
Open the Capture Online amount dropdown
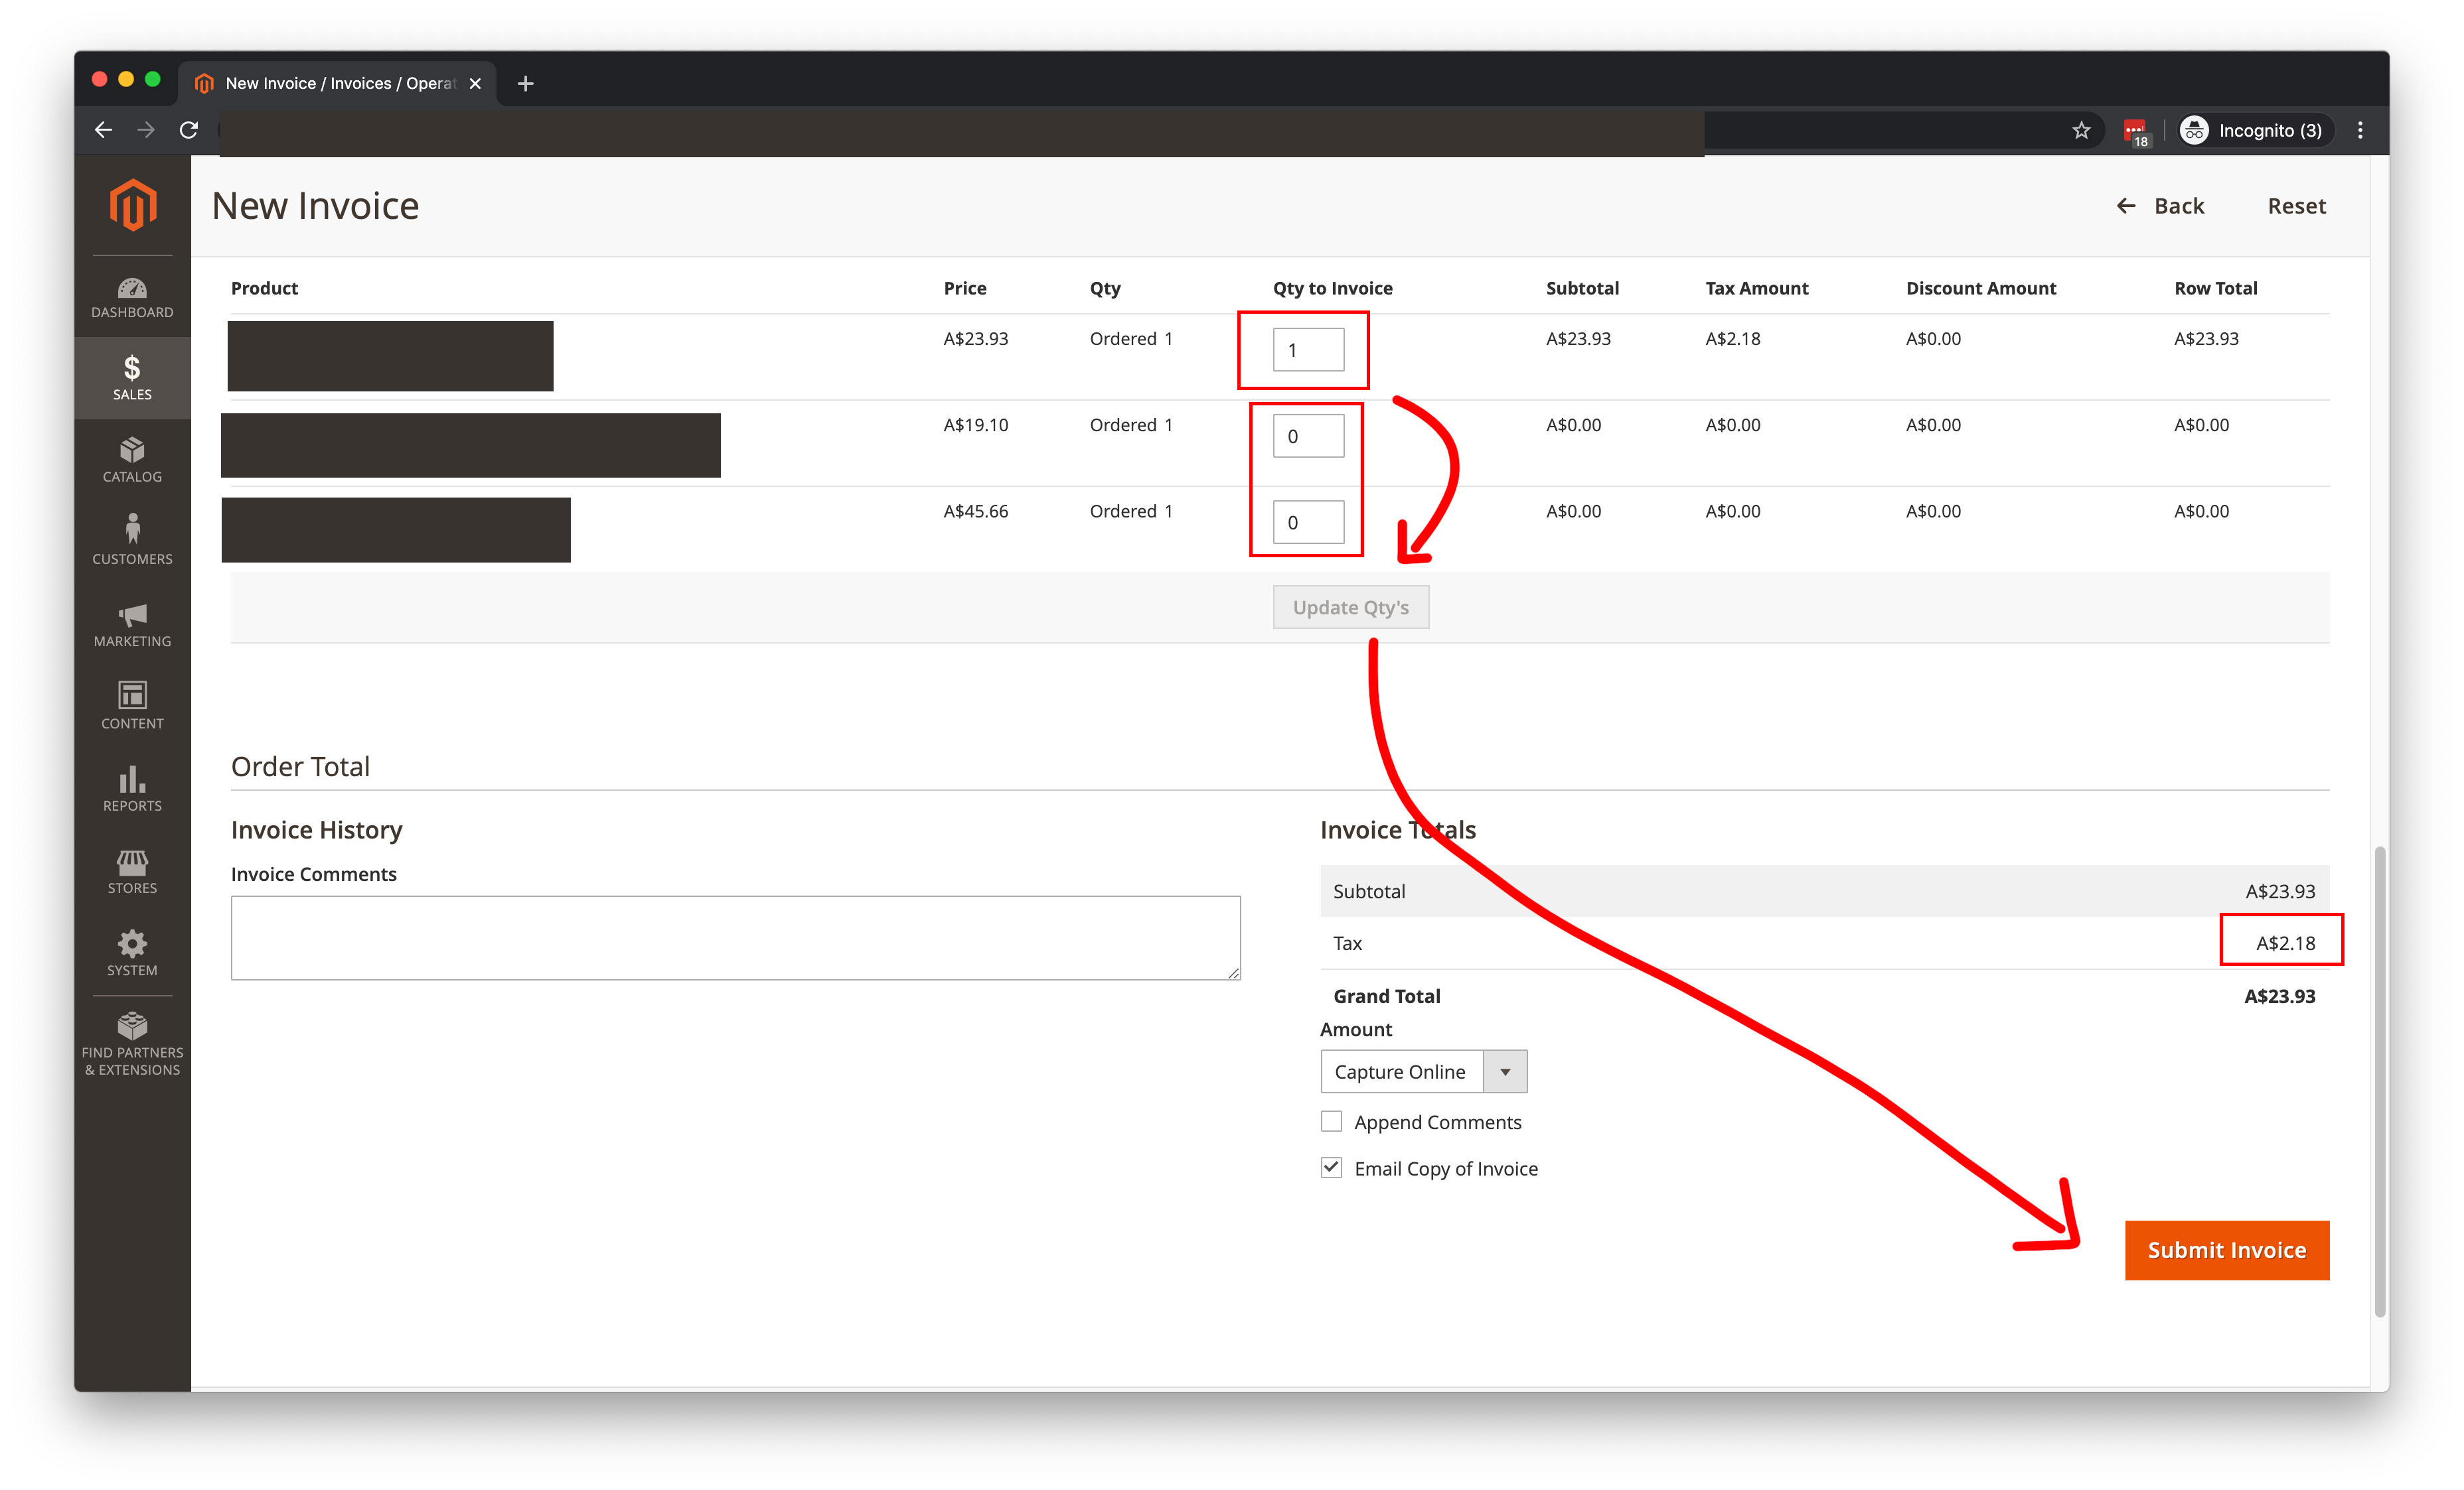point(1506,1070)
